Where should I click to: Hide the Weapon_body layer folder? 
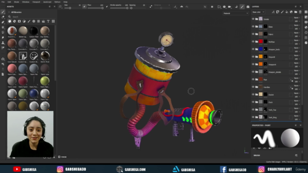(253, 49)
